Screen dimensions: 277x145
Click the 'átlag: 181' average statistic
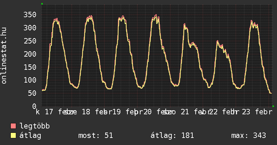(172, 136)
